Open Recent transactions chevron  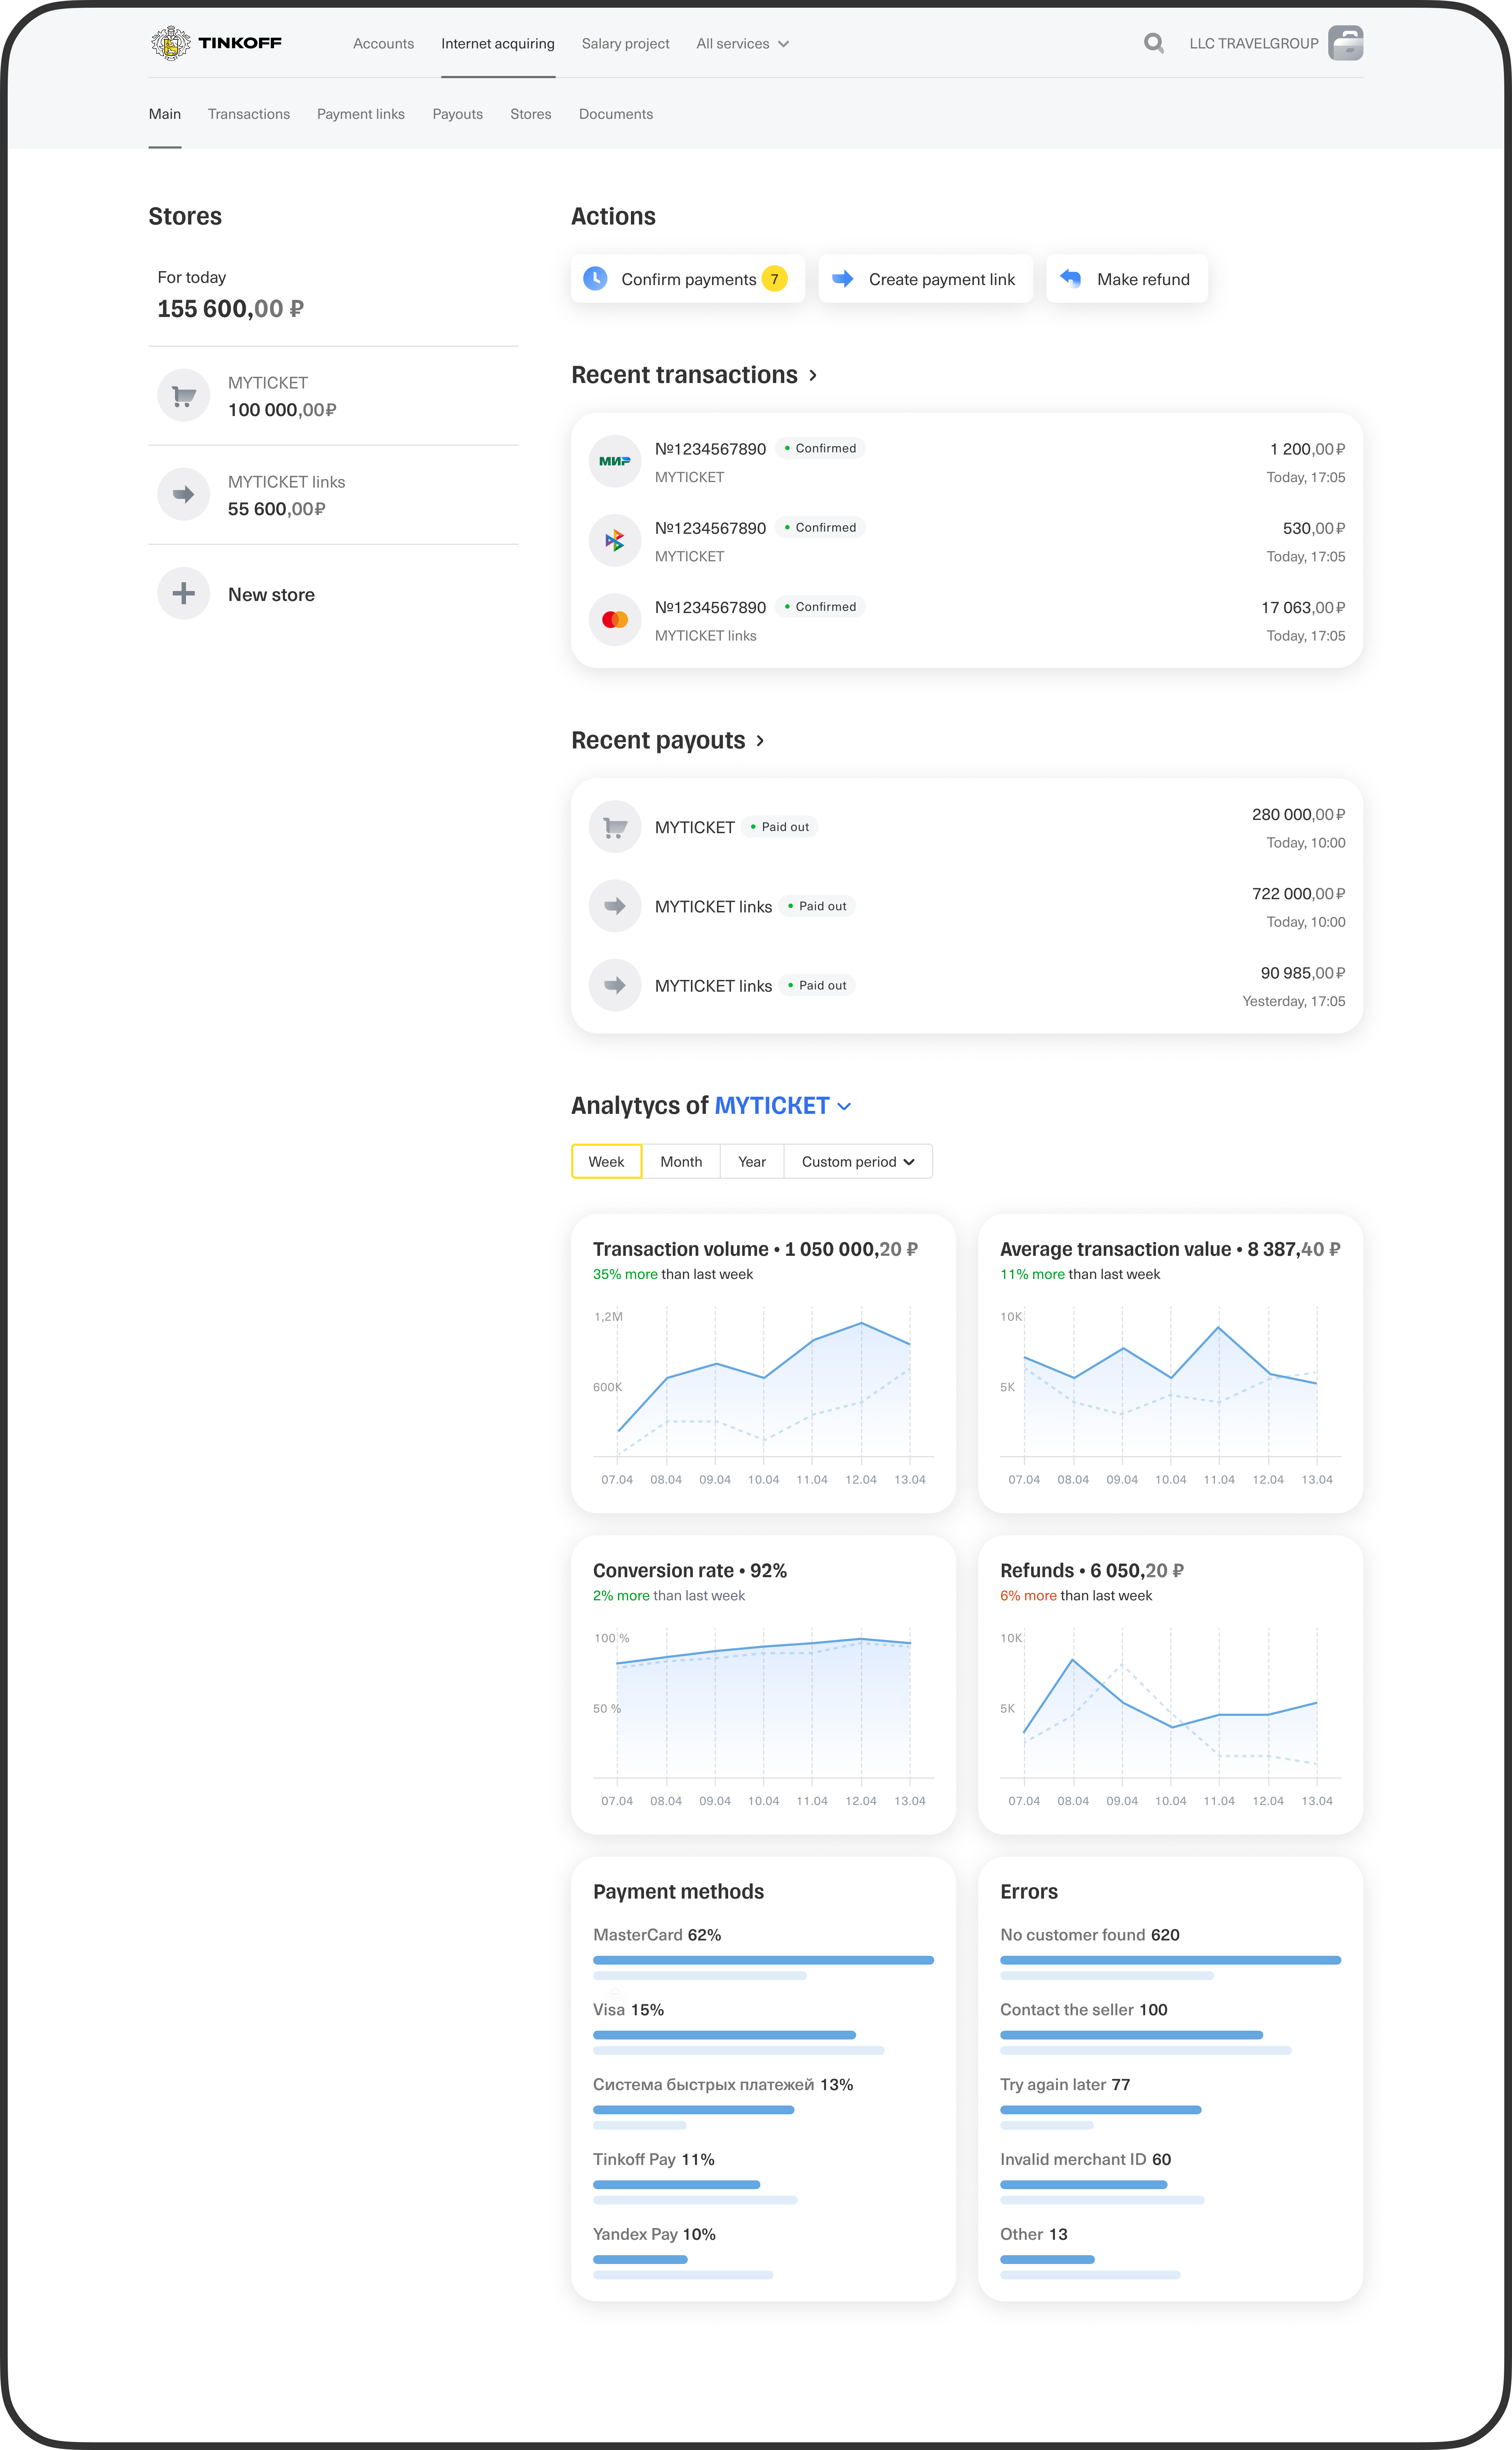point(813,375)
